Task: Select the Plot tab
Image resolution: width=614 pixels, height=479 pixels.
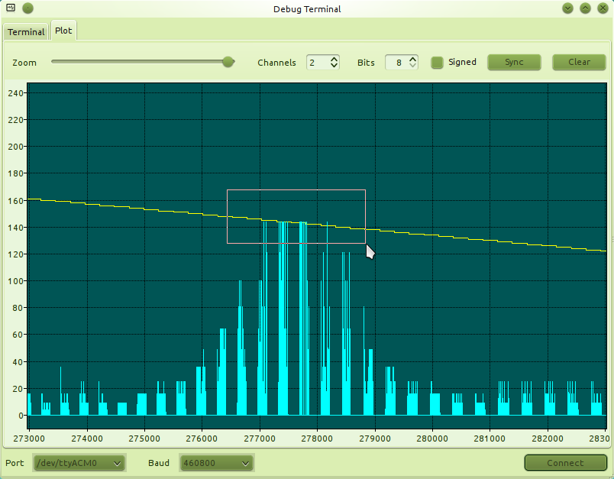Action: (x=63, y=31)
